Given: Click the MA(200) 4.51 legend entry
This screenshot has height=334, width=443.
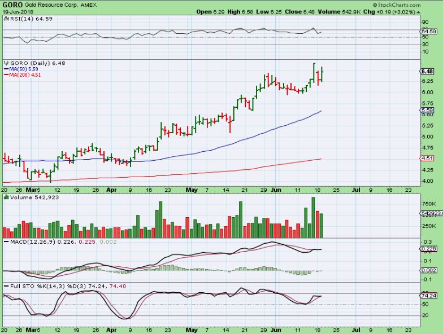Looking at the screenshot, I should pos(23,75).
